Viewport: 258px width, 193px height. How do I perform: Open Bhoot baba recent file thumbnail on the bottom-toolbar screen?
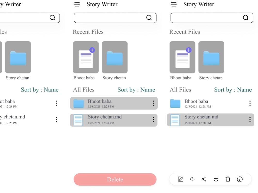coord(182,57)
